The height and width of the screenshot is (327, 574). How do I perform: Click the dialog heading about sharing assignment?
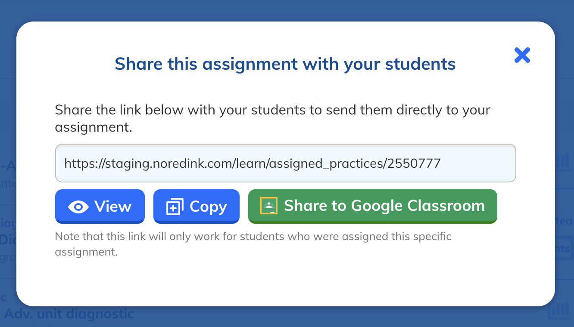pos(285,64)
